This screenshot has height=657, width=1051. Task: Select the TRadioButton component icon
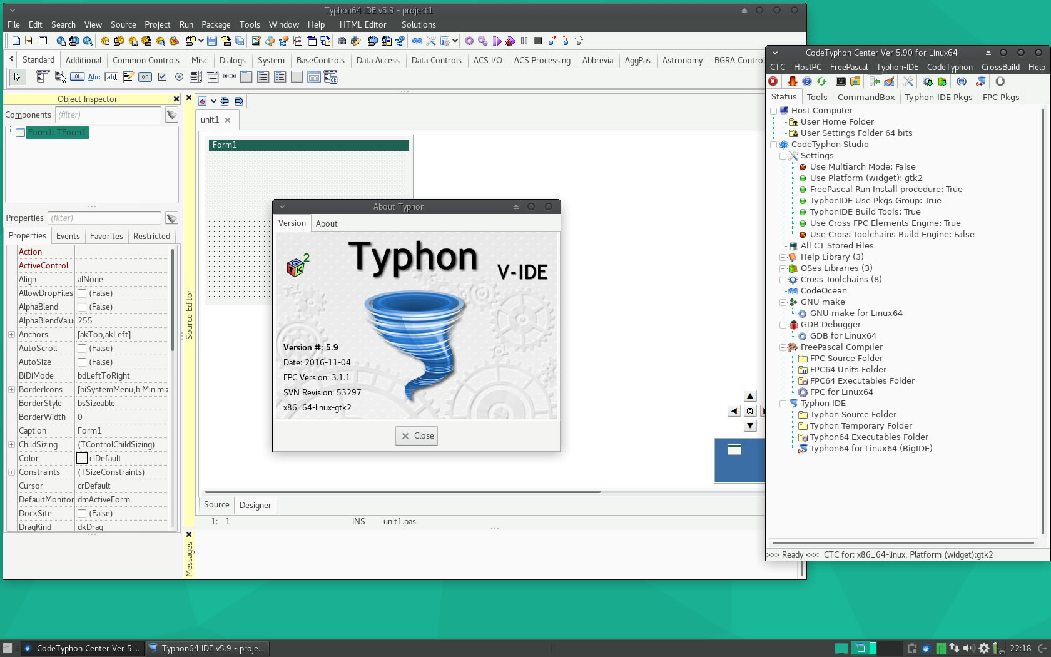point(180,77)
